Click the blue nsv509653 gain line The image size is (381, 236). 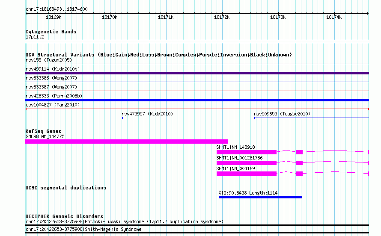coord(312,118)
